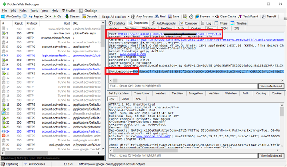Switch to the AutoResponder tab
The image size is (287, 167).
(164, 23)
